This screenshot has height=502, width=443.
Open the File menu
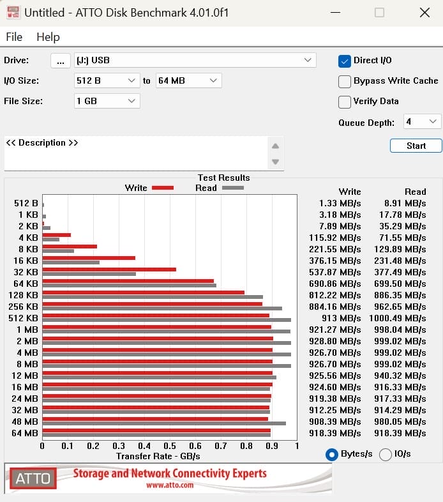(14, 37)
